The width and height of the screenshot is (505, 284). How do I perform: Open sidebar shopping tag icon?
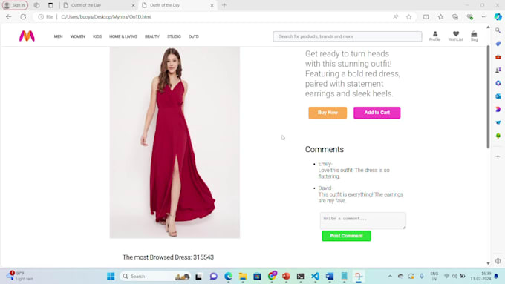[498, 44]
